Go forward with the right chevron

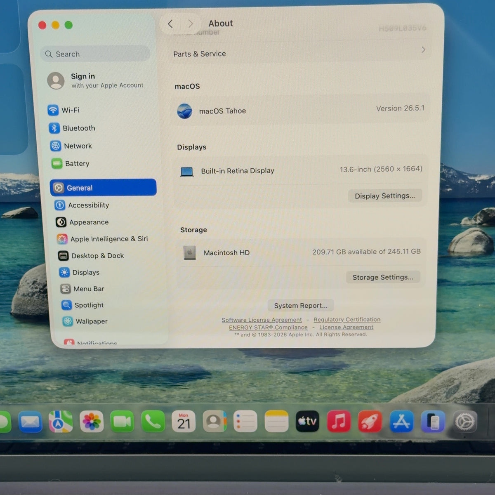pos(190,24)
